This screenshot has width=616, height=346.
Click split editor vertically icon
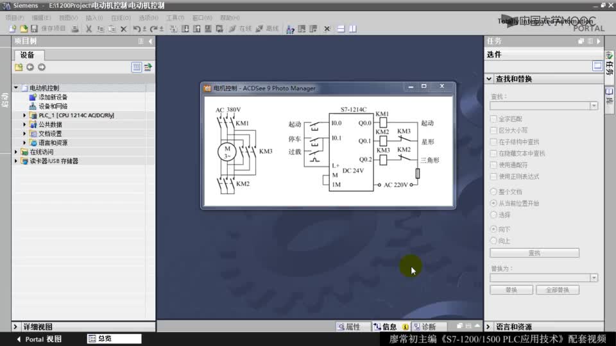click(x=353, y=29)
